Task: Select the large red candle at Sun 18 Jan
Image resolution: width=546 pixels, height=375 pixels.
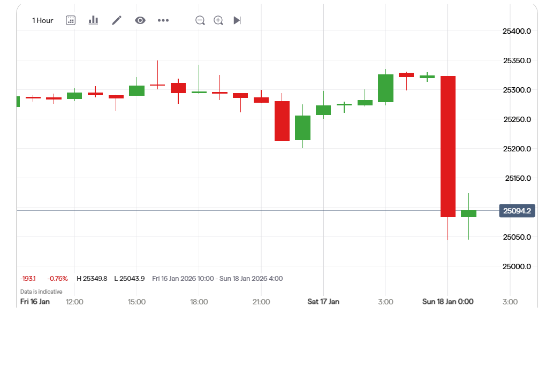Action: pyautogui.click(x=448, y=146)
